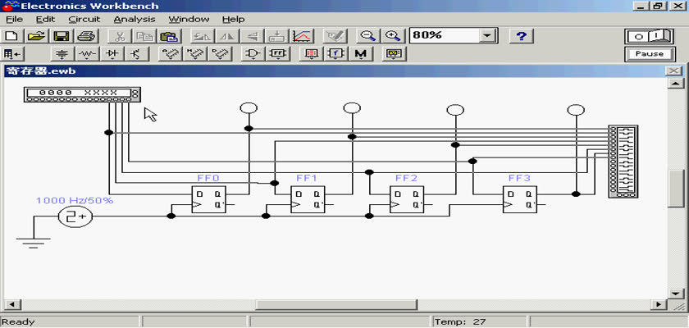Open a circuit file with the folder icon
This screenshot has height=328, width=689.
pyautogui.click(x=35, y=36)
